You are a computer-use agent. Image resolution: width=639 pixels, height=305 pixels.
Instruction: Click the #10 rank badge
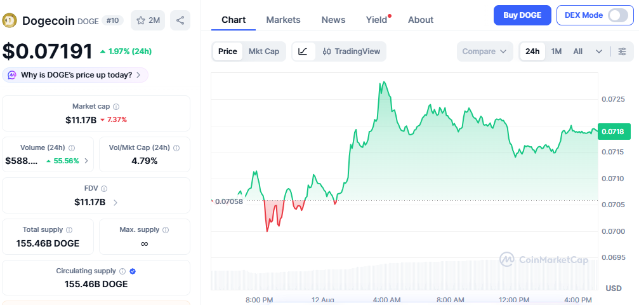coord(112,20)
